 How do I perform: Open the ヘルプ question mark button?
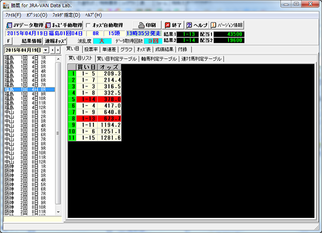point(196,25)
